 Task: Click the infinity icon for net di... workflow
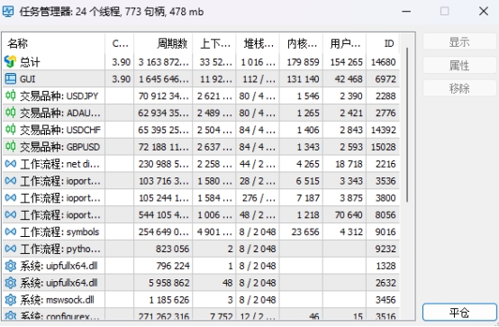pos(11,164)
